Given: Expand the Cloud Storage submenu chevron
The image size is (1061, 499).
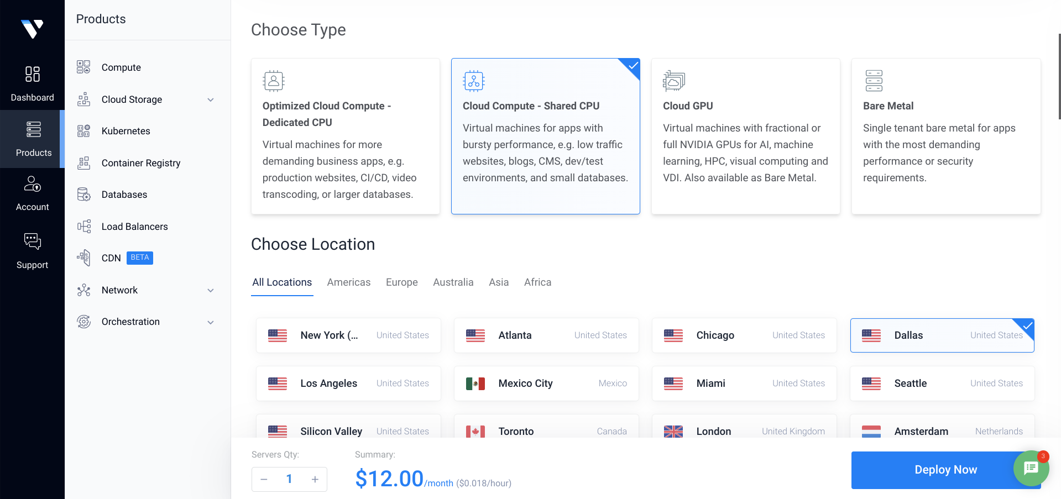Looking at the screenshot, I should point(211,100).
